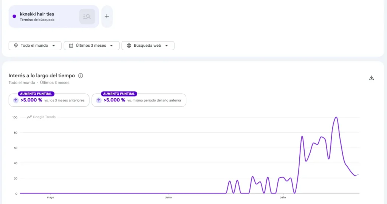387x204 pixels.
Task: Click the up-arrow icon in first spike badge
Action: tap(15, 100)
